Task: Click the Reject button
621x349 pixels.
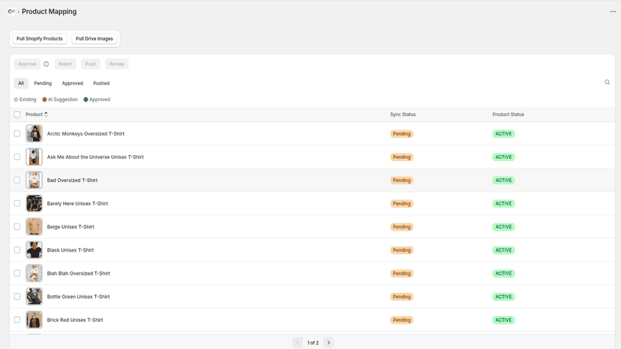Action: coord(65,64)
